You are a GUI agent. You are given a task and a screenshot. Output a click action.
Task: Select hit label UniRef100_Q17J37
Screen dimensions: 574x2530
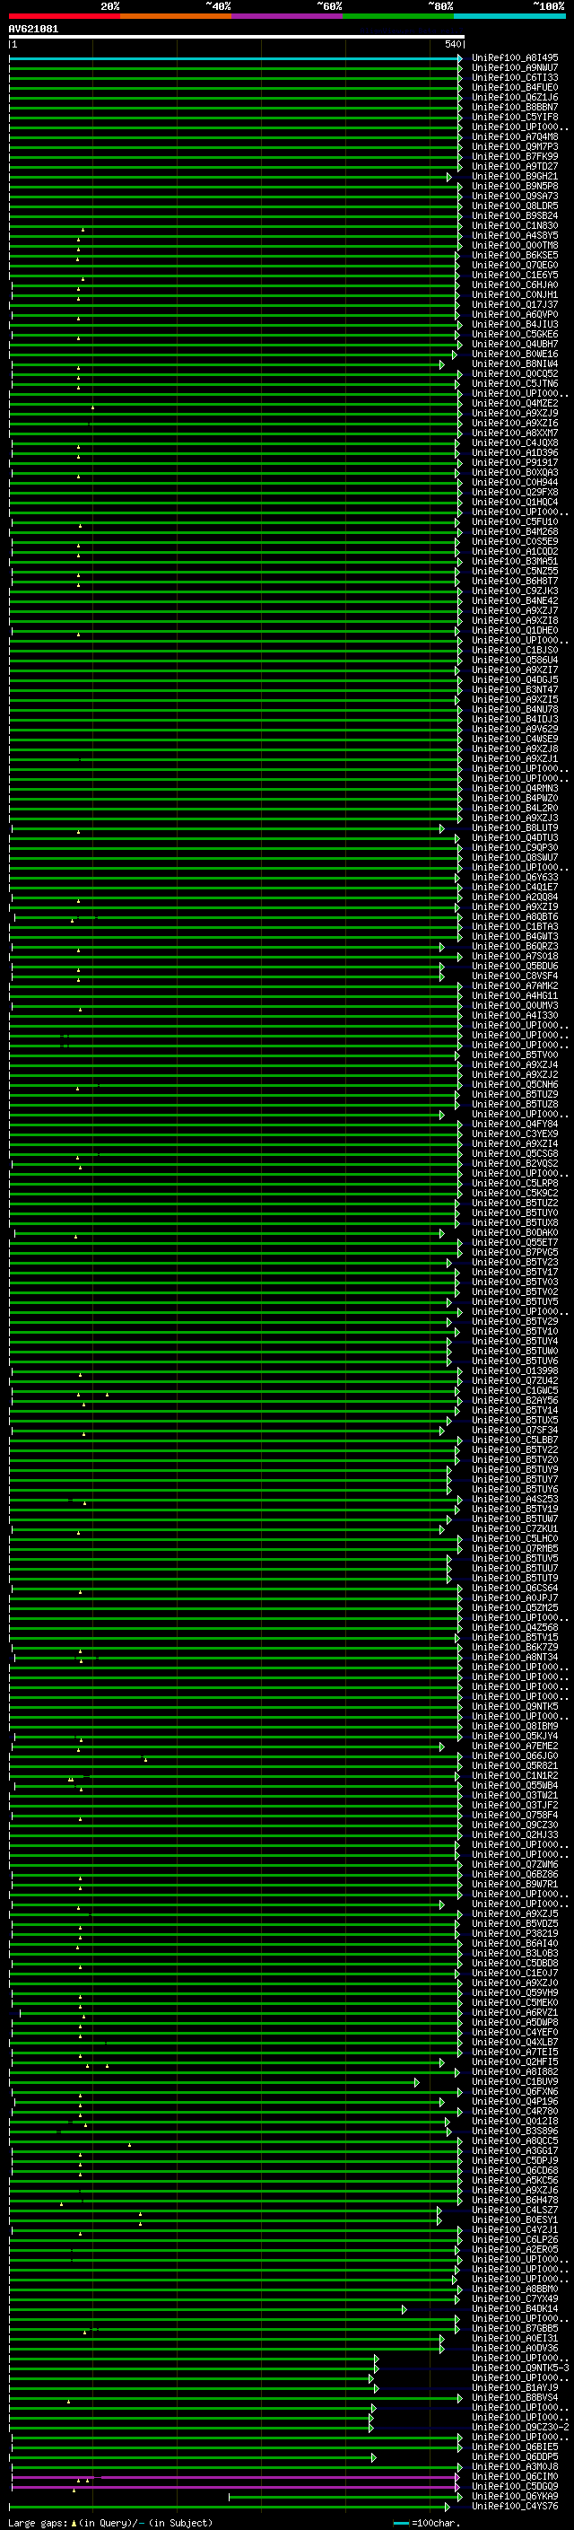click(514, 304)
